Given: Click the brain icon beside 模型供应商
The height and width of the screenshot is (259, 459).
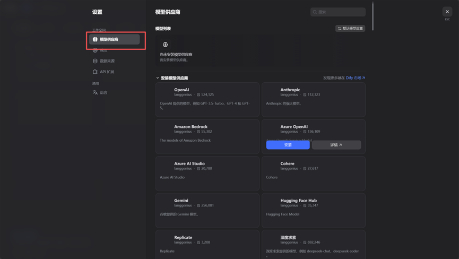Looking at the screenshot, I should (95, 39).
